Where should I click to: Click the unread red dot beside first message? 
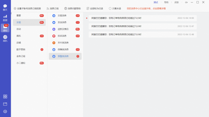point(87,18)
